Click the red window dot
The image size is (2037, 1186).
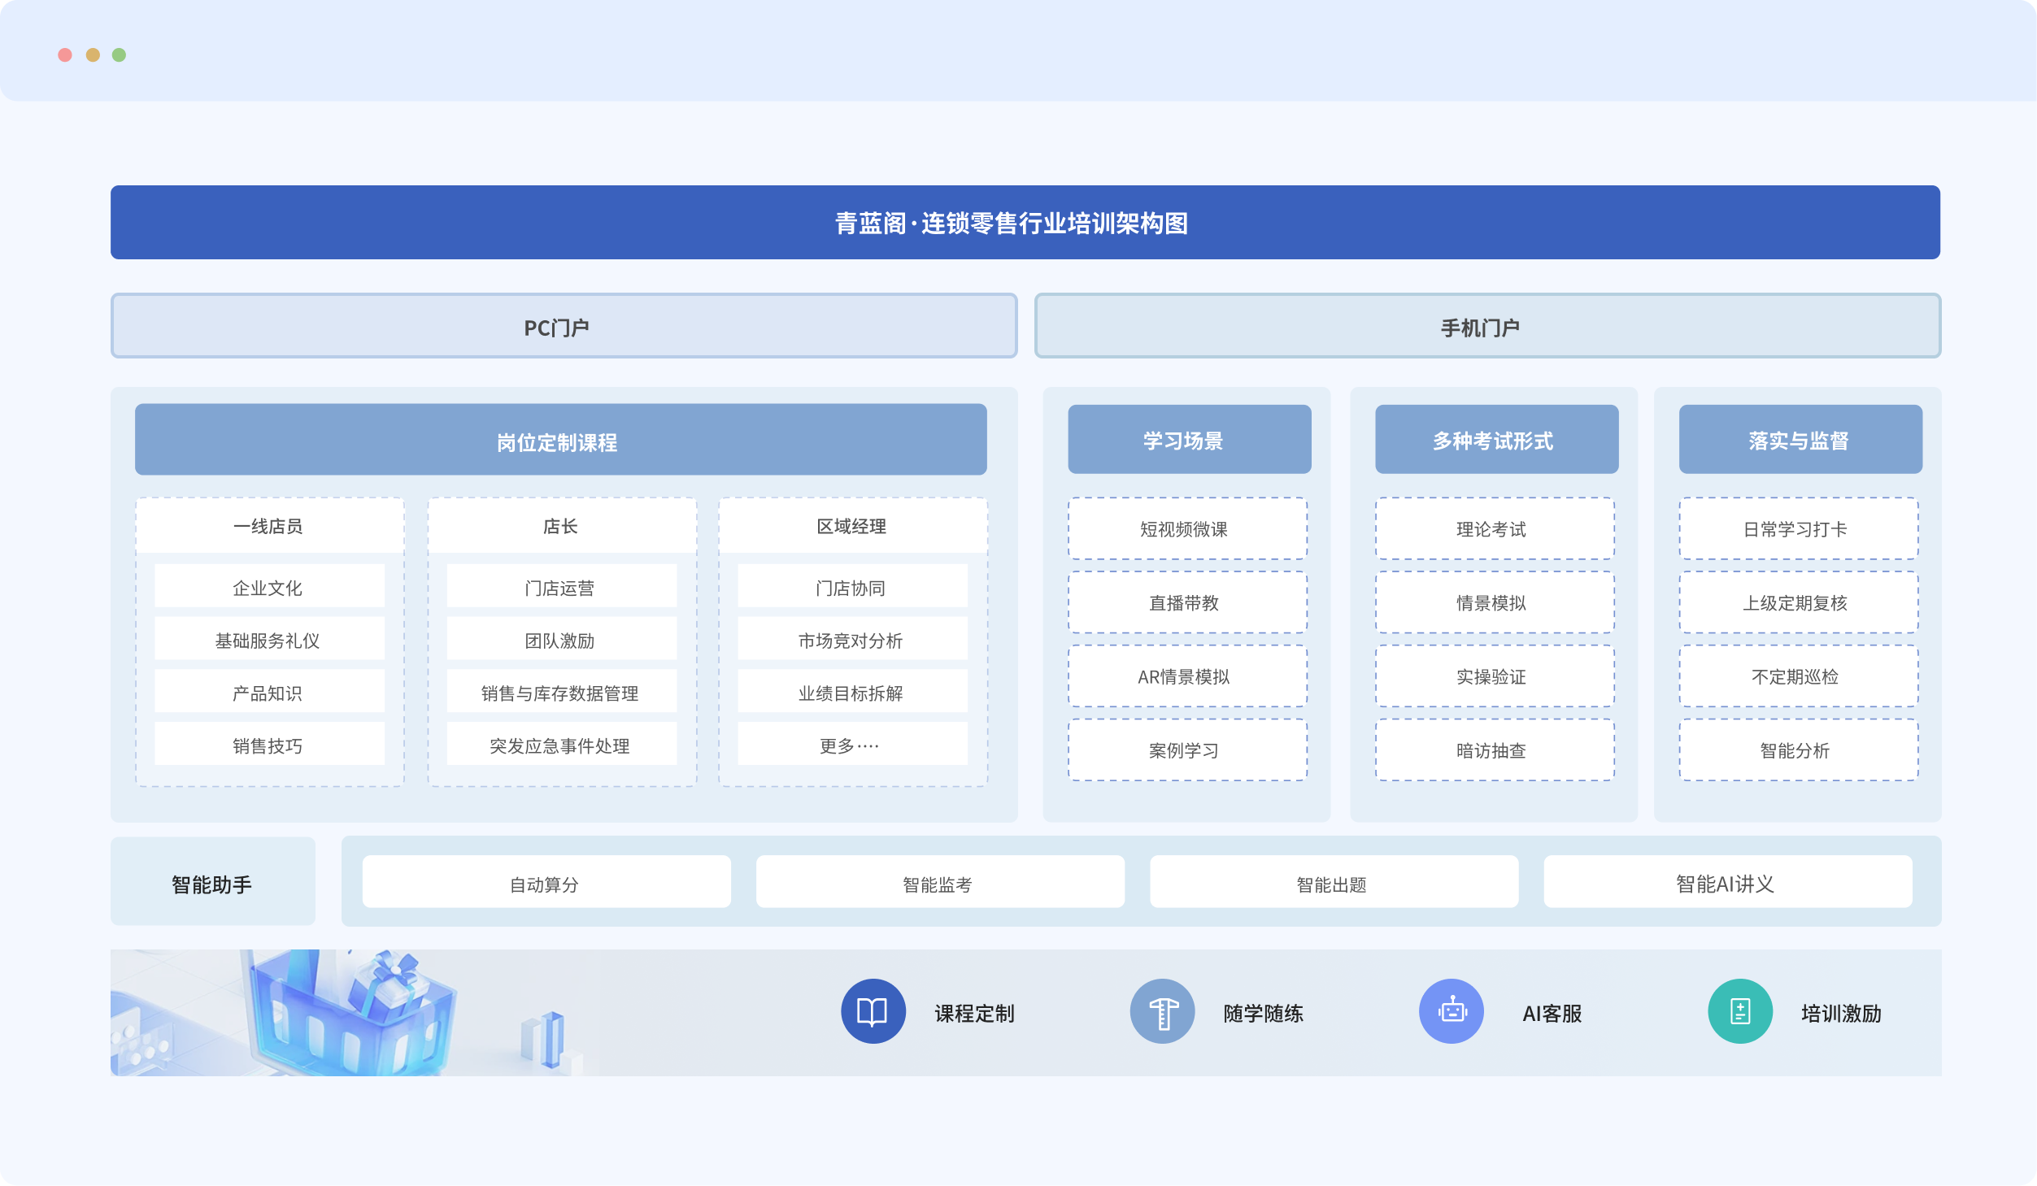pyautogui.click(x=65, y=55)
